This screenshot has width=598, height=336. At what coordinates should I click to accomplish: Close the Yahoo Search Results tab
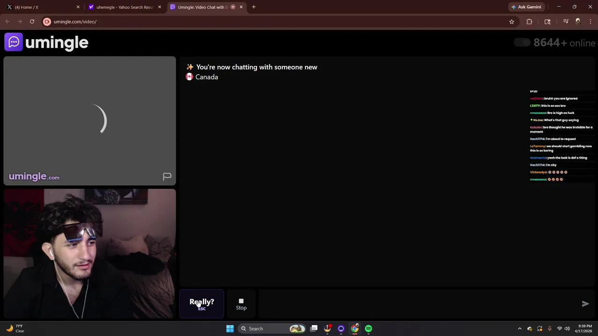(159, 7)
